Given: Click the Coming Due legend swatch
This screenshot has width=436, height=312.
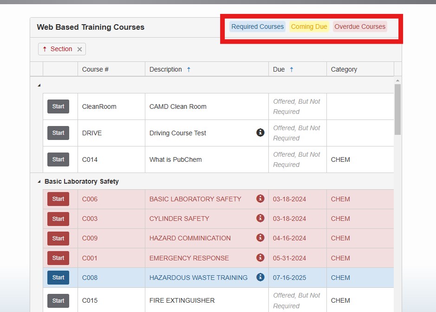Looking at the screenshot, I should (309, 27).
